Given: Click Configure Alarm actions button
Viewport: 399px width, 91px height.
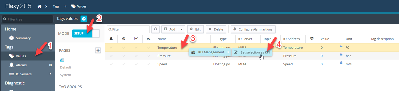Looking at the screenshot, I should [253, 29].
